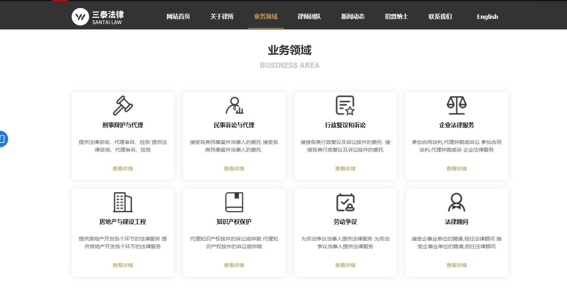Click the calendar-check icon for 劳动争议
This screenshot has width=567, height=302.
coord(345,202)
